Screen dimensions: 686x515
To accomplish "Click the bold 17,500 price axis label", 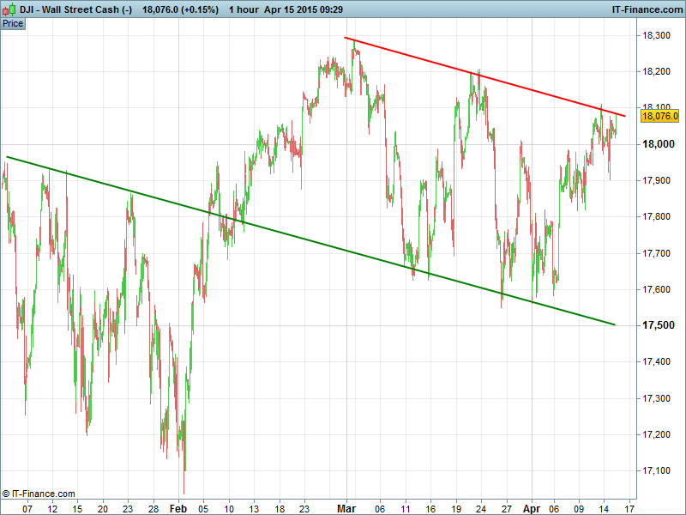I will (658, 325).
